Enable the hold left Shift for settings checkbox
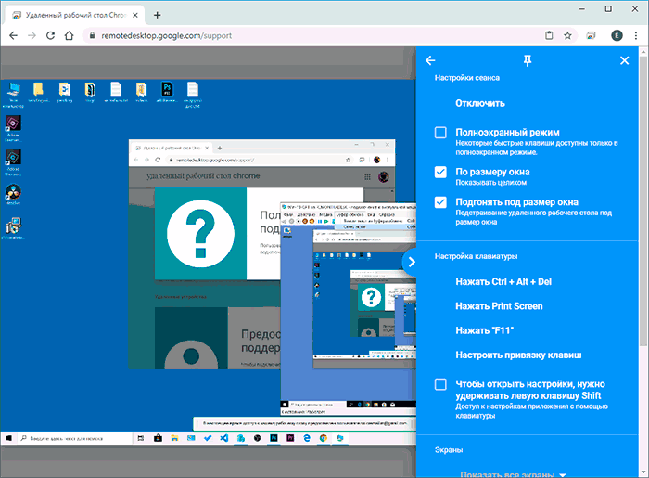Viewport: 649px width, 478px height. 440,384
